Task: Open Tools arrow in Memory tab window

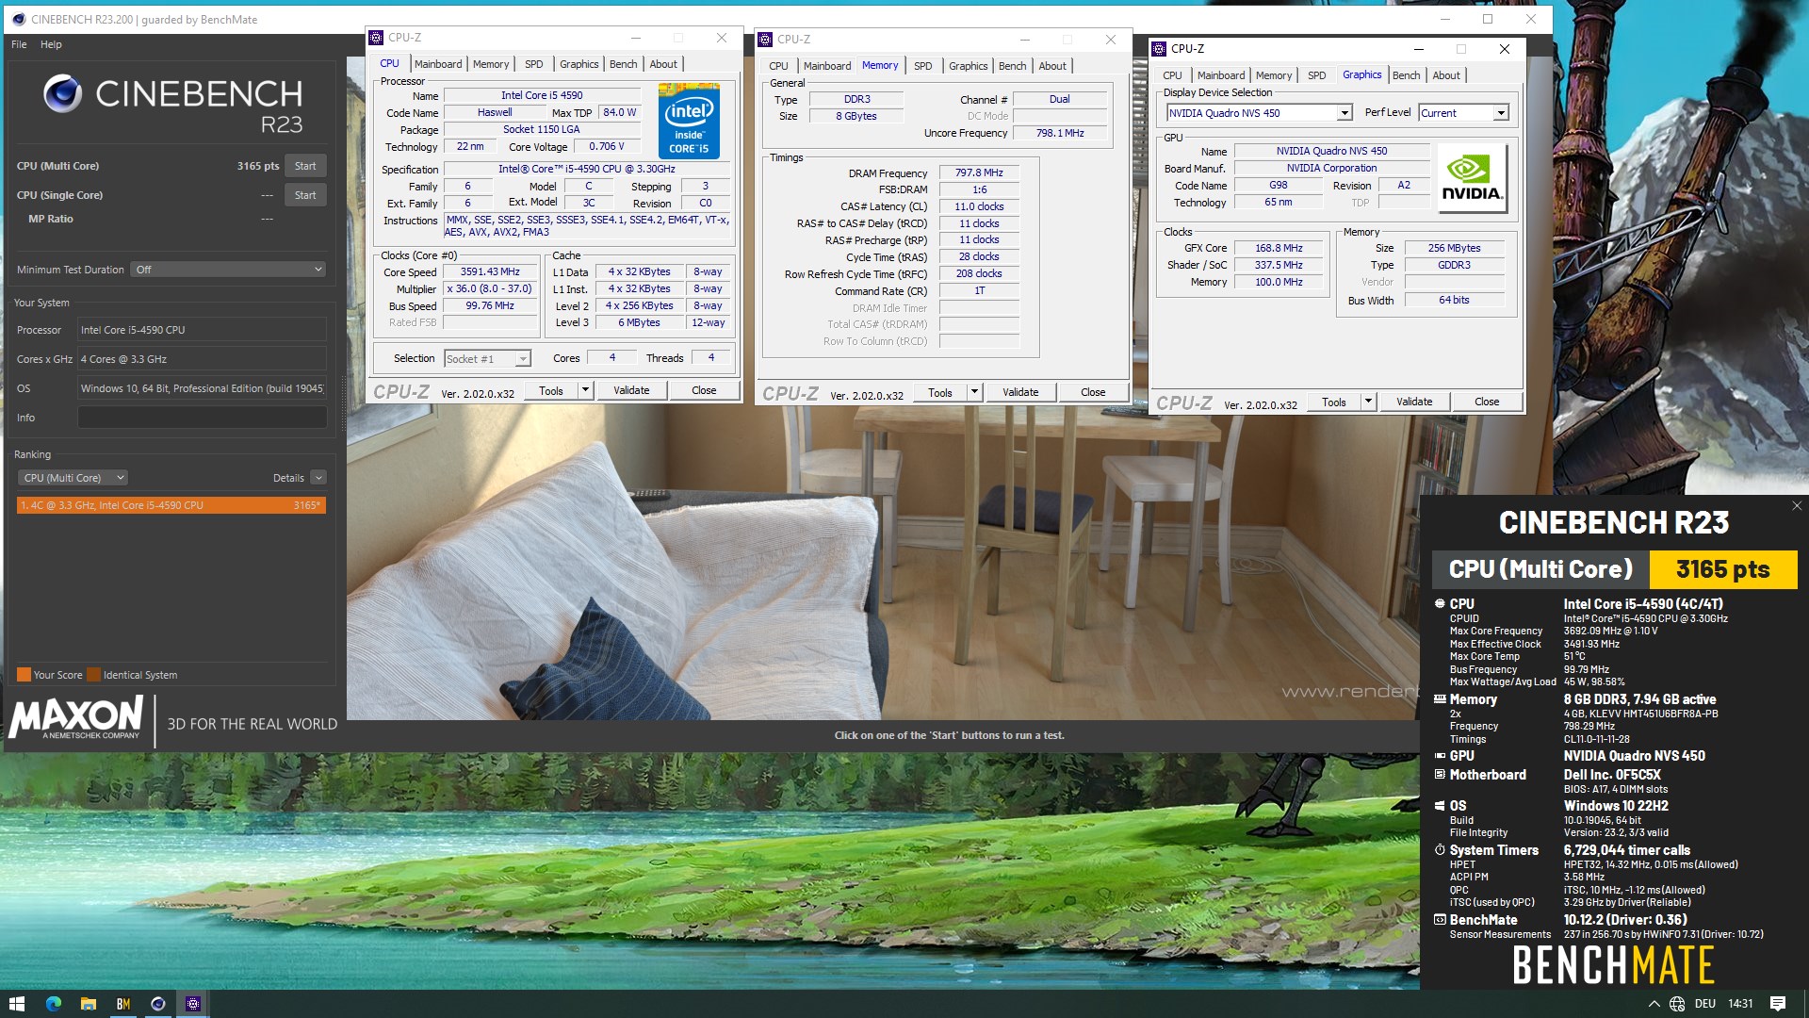Action: click(974, 392)
